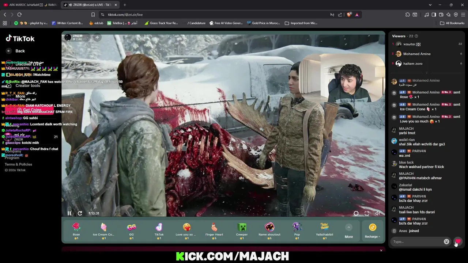Close the banner below the gift bar

[x=381, y=251]
